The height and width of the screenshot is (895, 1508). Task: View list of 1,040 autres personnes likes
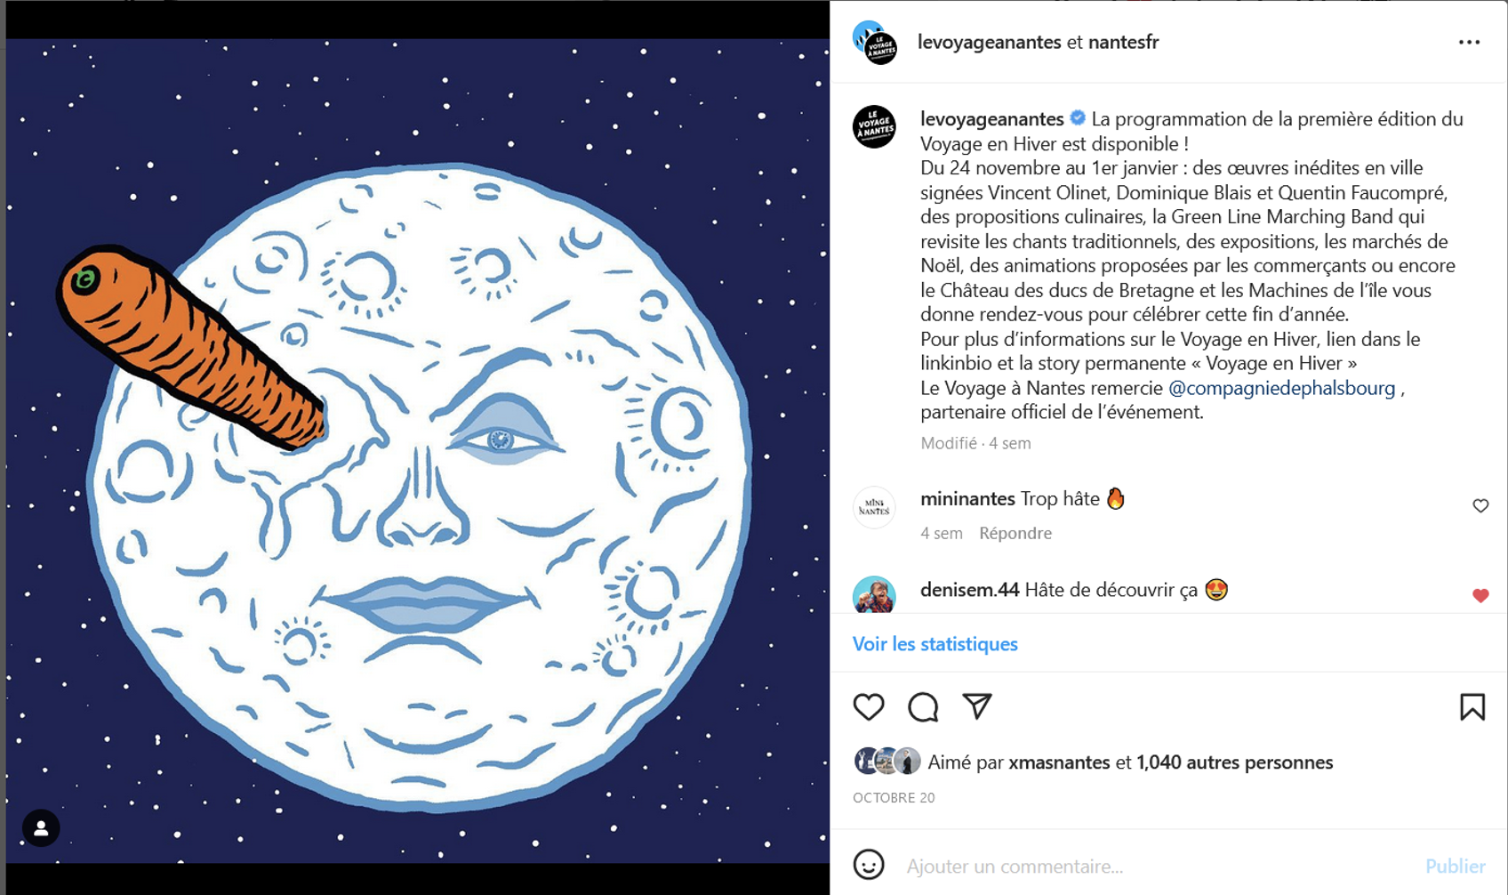click(1234, 762)
